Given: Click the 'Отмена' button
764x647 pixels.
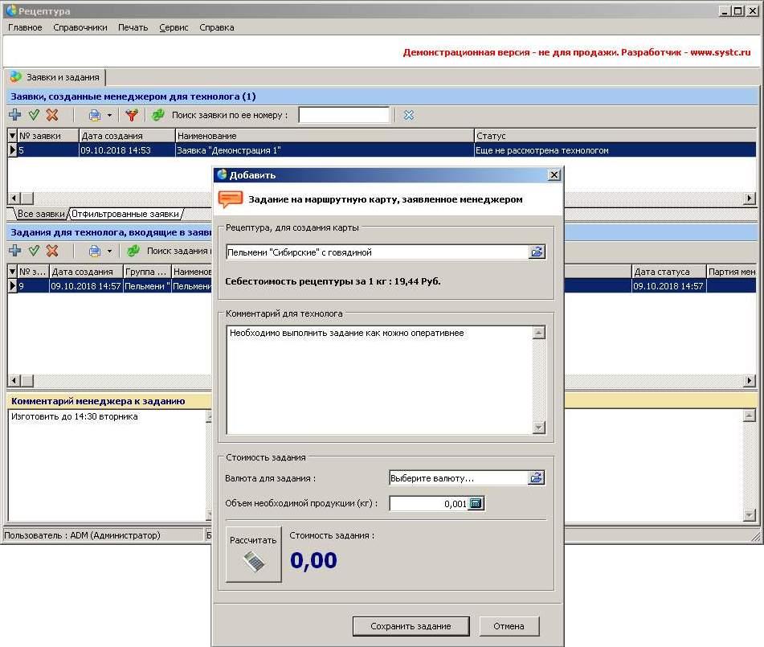Looking at the screenshot, I should click(509, 626).
